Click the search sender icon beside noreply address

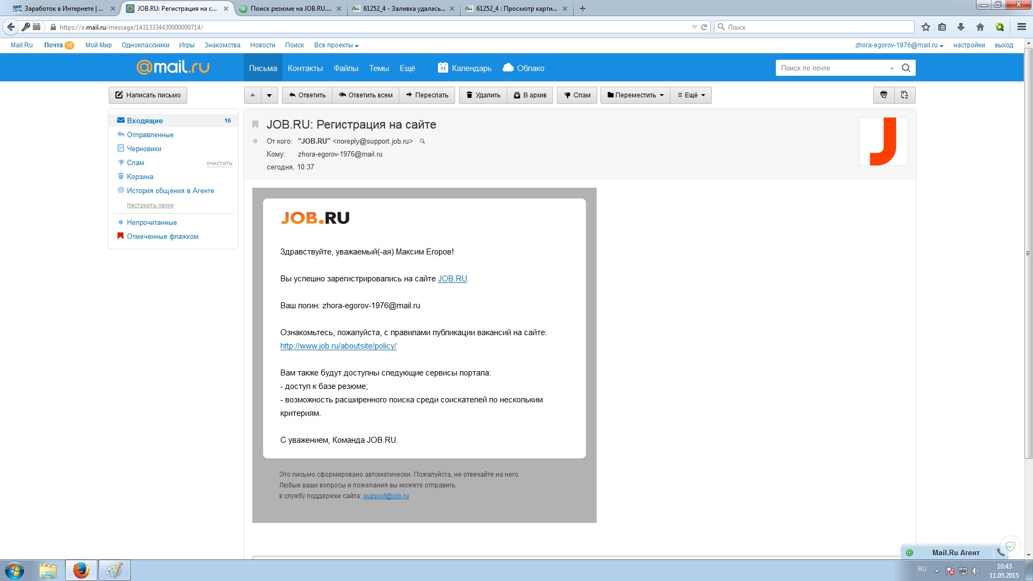point(422,141)
